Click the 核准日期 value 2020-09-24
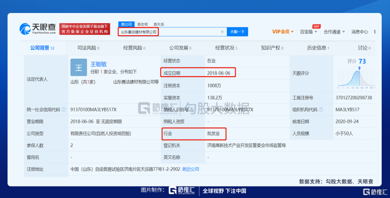 (347, 122)
